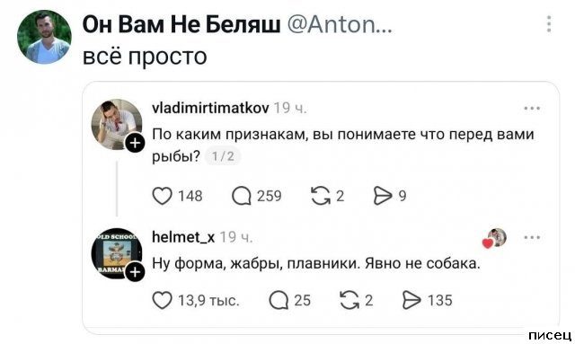Open the 1/2 thread indicator badge
Image resolution: width=575 pixels, height=344 pixels.
[x=223, y=156]
